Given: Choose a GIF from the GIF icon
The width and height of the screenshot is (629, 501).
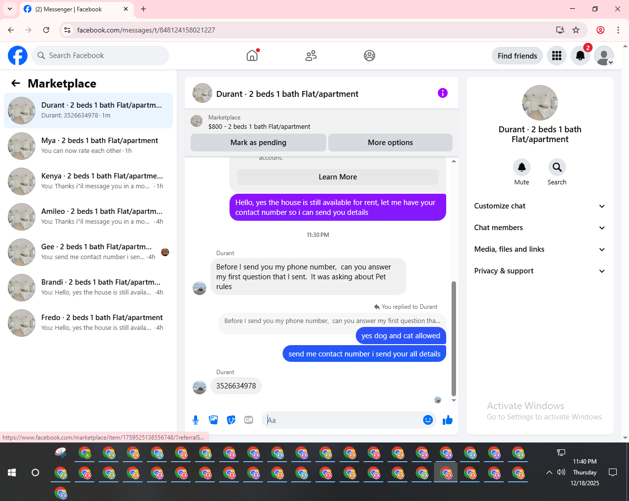Looking at the screenshot, I should coord(249,420).
